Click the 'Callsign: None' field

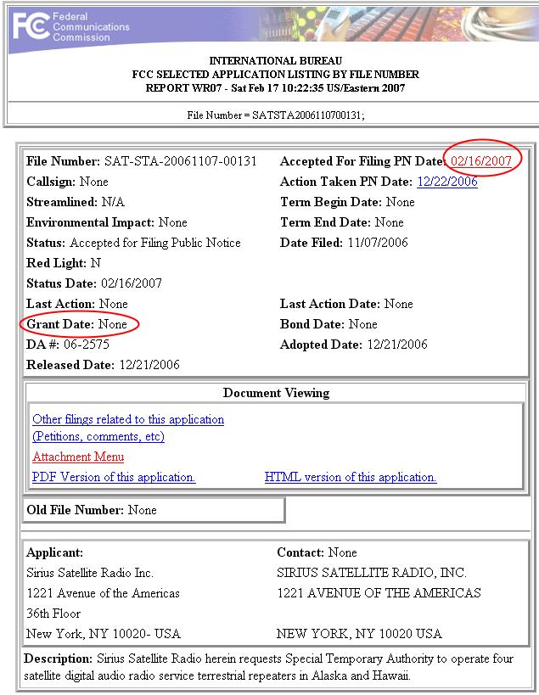pos(67,182)
